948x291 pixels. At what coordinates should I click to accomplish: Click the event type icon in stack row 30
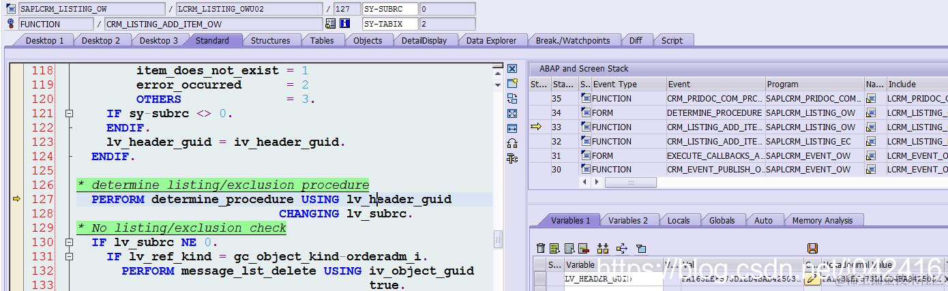click(586, 170)
